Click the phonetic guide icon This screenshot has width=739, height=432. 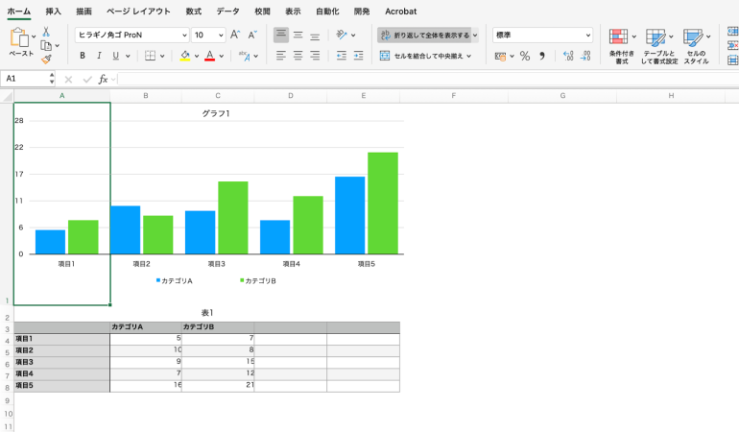point(244,56)
